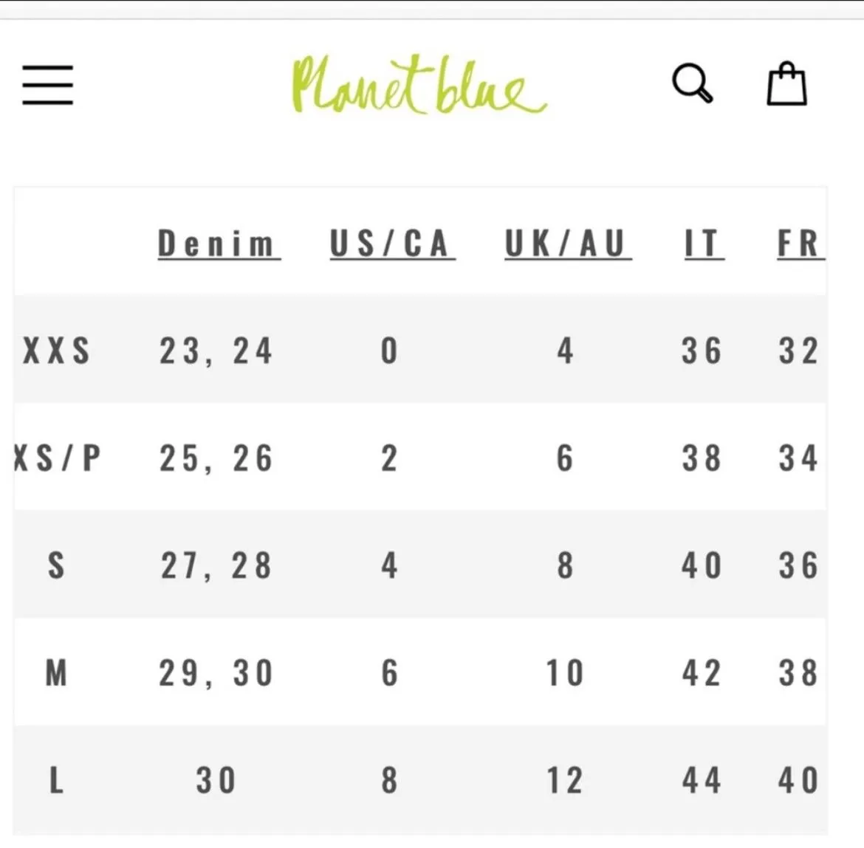Image resolution: width=864 pixels, height=848 pixels.
Task: Open the search magnifier icon
Action: click(x=693, y=83)
